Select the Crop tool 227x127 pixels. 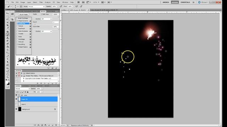7,25
